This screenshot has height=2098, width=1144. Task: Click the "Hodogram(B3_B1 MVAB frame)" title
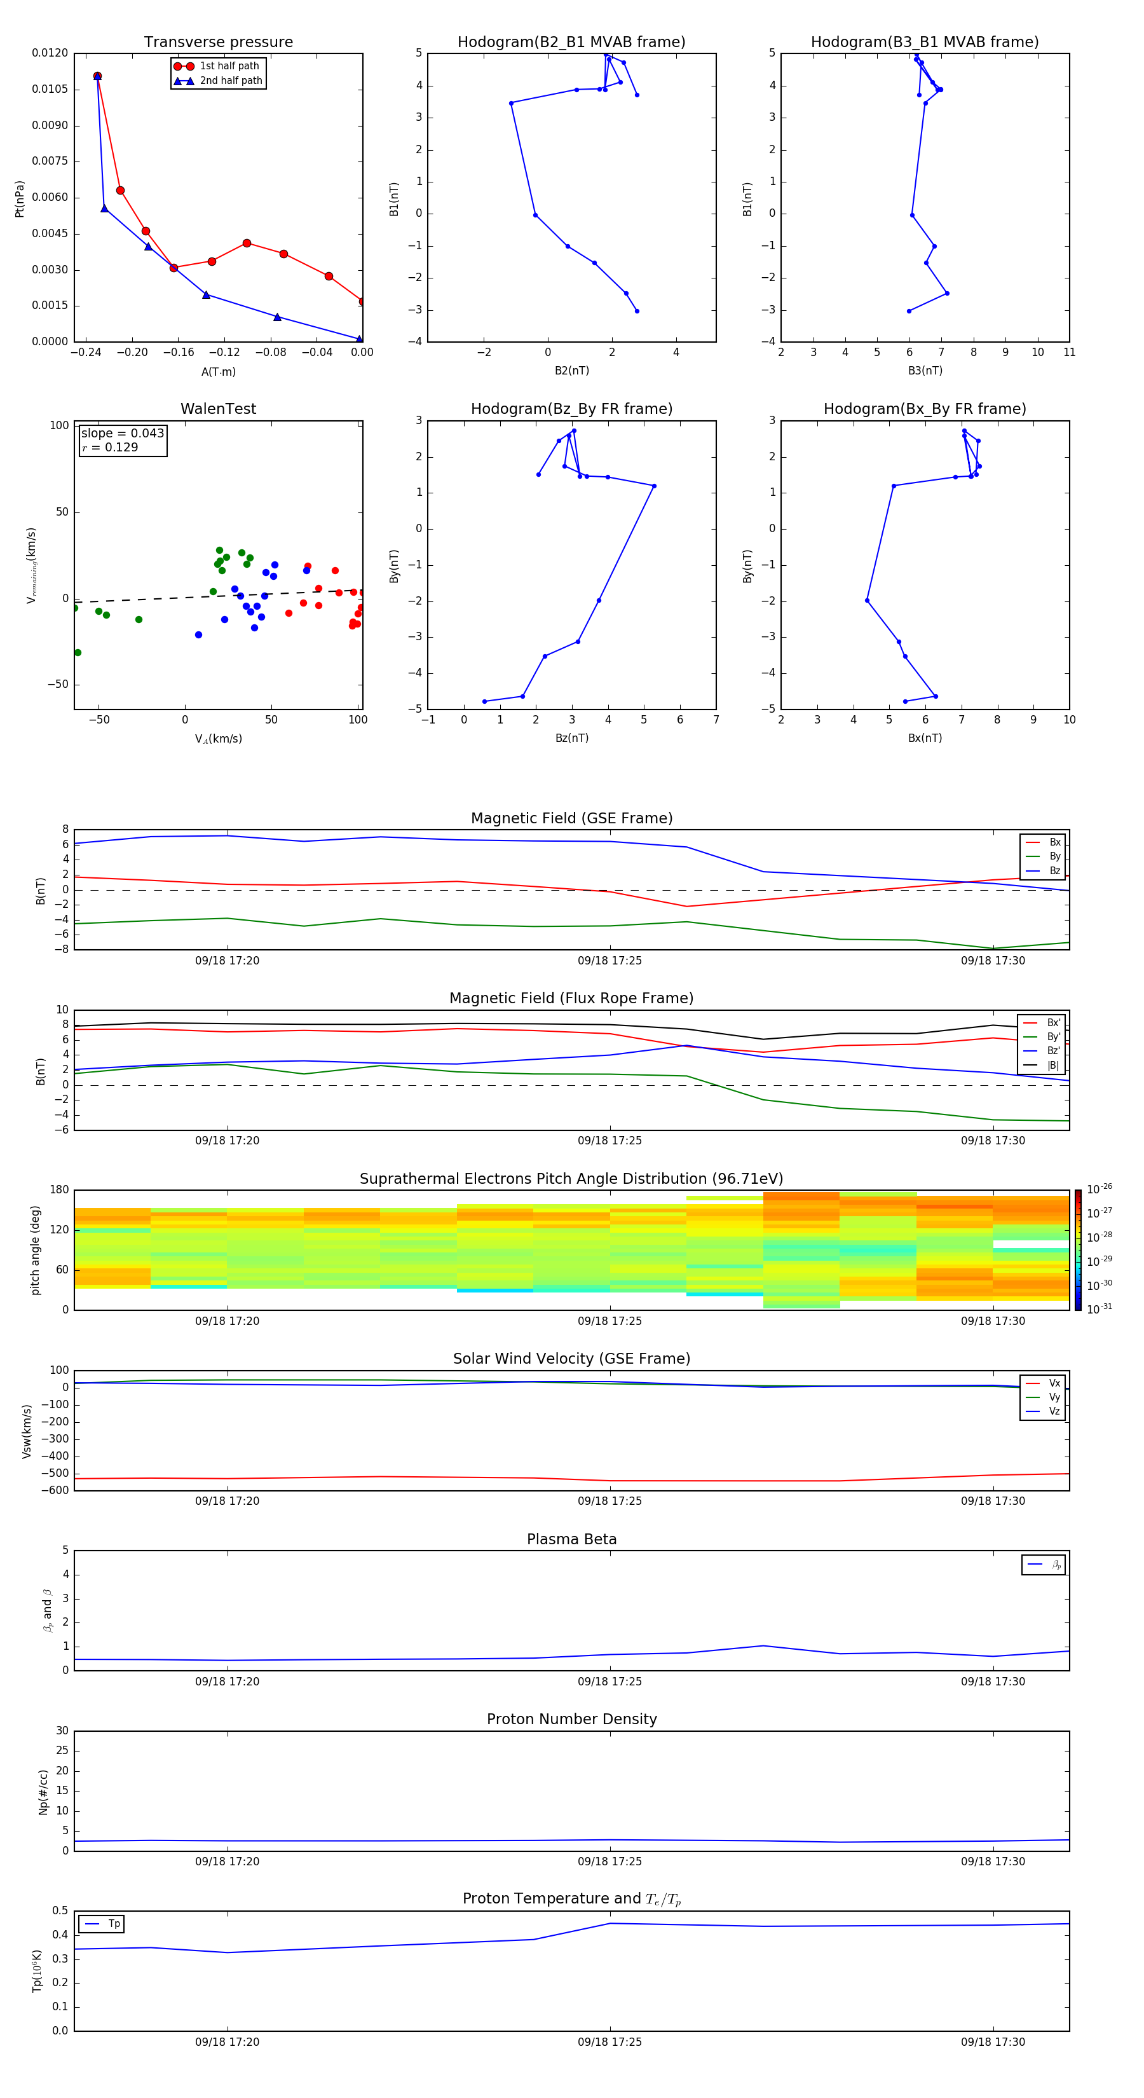tap(925, 43)
